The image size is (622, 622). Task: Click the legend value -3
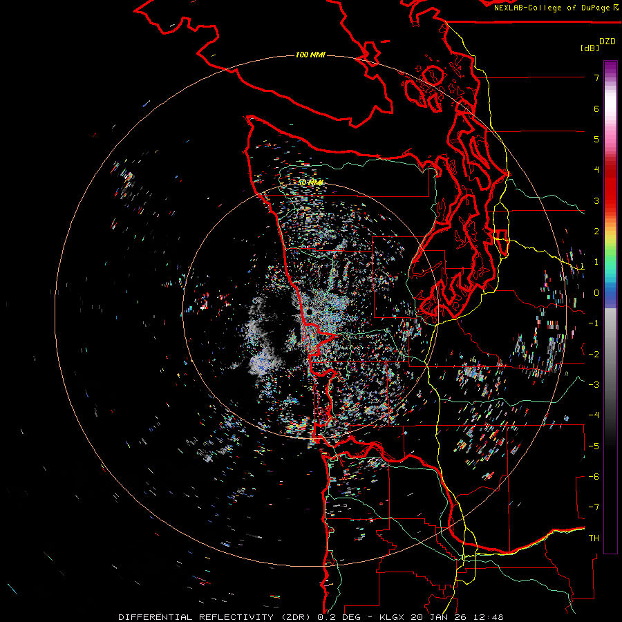(594, 385)
